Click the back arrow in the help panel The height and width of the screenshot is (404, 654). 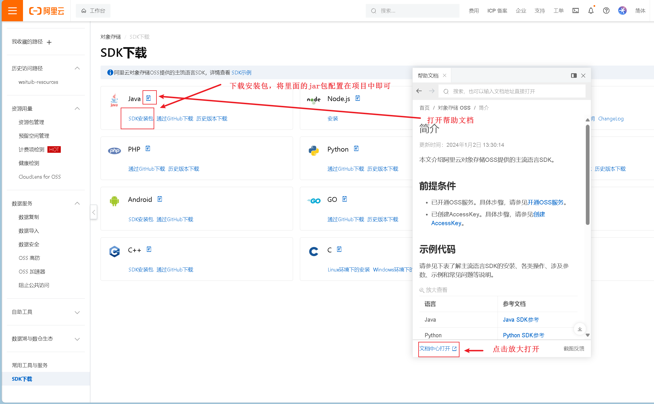419,91
